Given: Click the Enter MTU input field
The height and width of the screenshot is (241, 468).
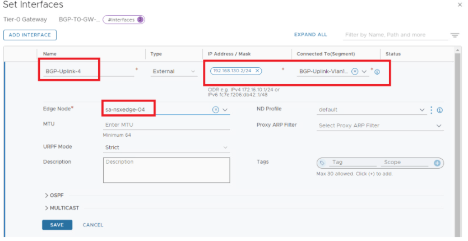Looking at the screenshot, I should pyautogui.click(x=166, y=126).
